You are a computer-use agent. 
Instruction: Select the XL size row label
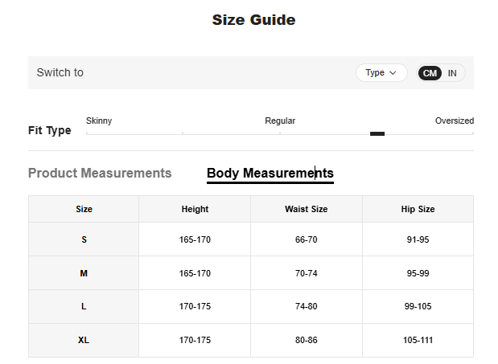84,340
